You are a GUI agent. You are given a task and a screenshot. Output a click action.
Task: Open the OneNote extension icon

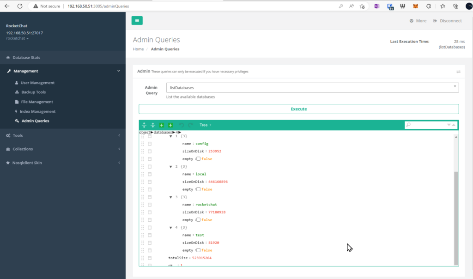[x=377, y=6]
